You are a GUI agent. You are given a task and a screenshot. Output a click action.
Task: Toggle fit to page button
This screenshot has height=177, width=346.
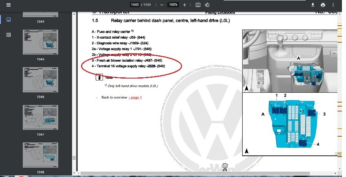click(198, 5)
